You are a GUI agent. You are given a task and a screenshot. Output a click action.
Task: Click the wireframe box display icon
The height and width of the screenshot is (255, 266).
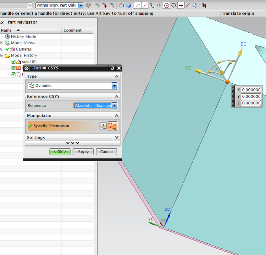121,5
